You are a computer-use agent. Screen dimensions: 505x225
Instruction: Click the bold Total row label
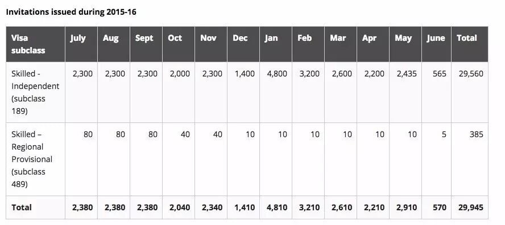coord(35,207)
